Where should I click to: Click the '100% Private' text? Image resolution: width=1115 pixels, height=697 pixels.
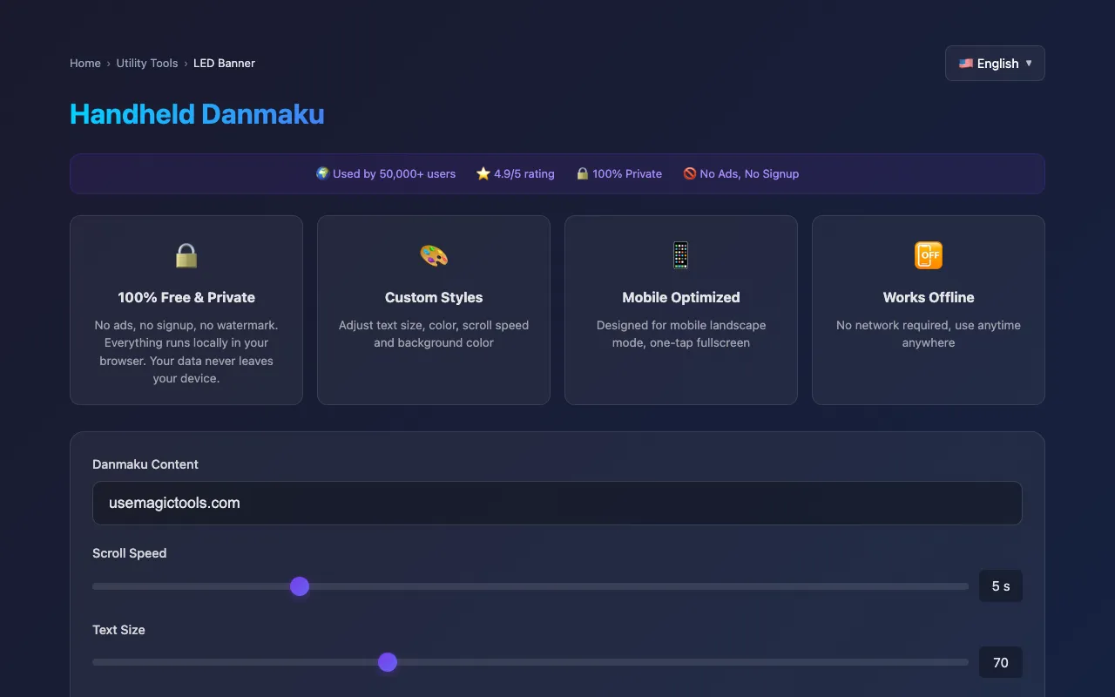click(627, 173)
